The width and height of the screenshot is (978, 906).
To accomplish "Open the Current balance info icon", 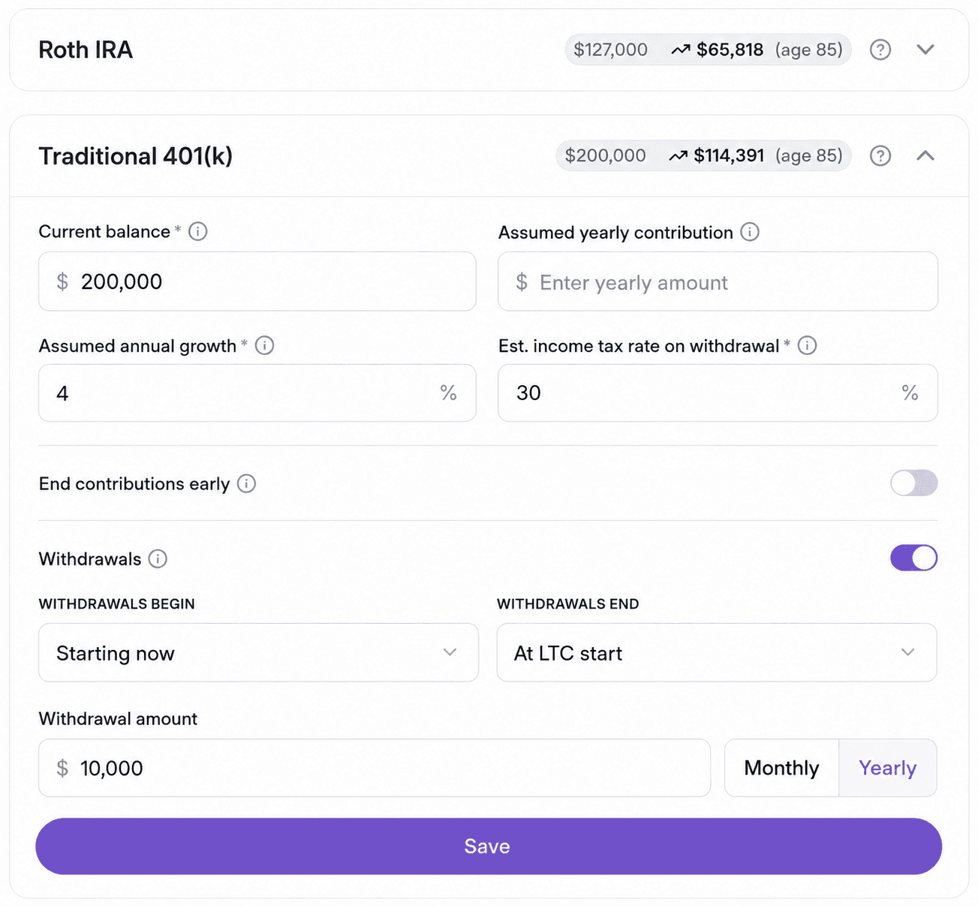I will tap(197, 231).
